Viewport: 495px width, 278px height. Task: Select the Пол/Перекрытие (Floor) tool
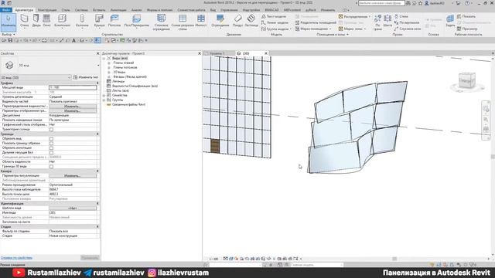(x=136, y=21)
